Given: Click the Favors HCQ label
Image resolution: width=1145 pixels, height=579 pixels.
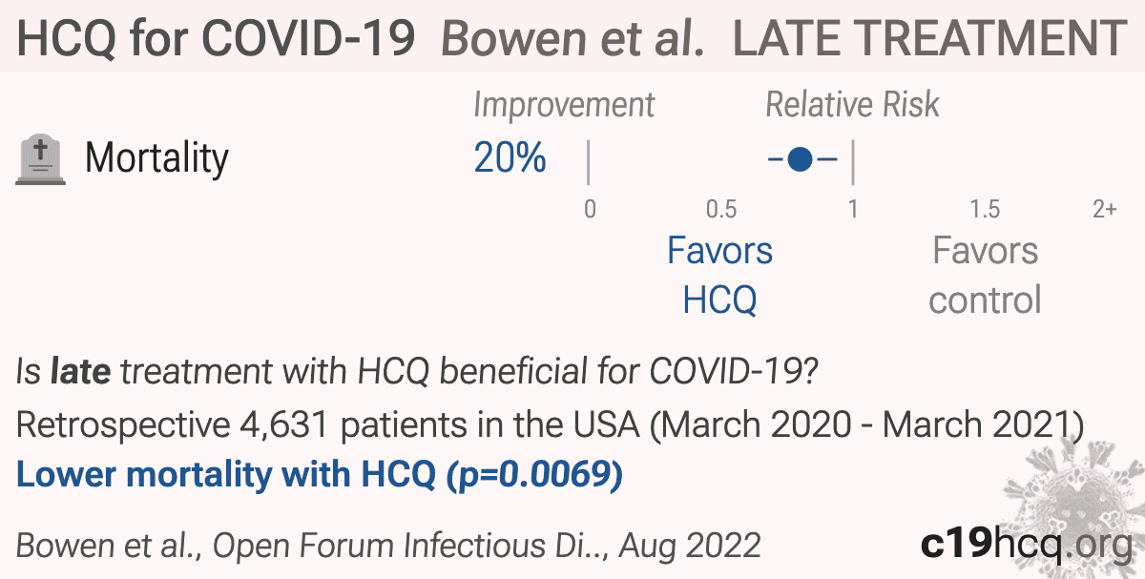Looking at the screenshot, I should (719, 275).
